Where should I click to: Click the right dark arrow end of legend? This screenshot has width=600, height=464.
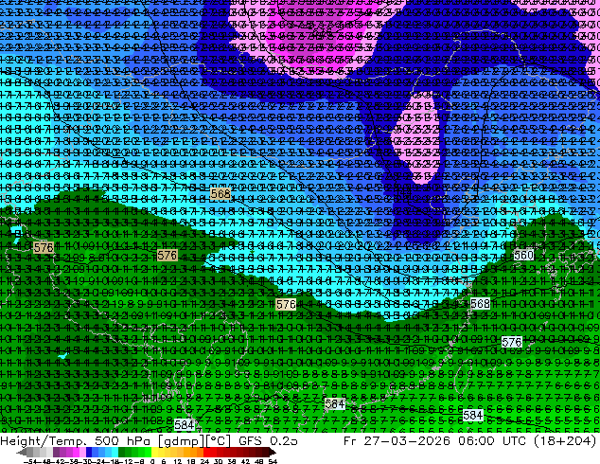tap(273, 452)
